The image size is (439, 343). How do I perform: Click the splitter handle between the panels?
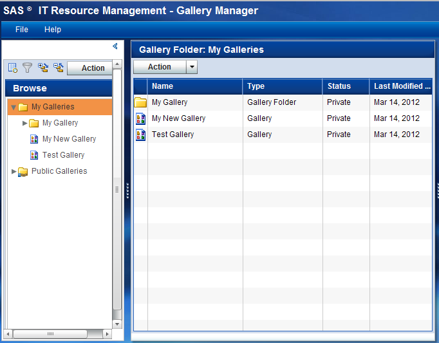[127, 190]
